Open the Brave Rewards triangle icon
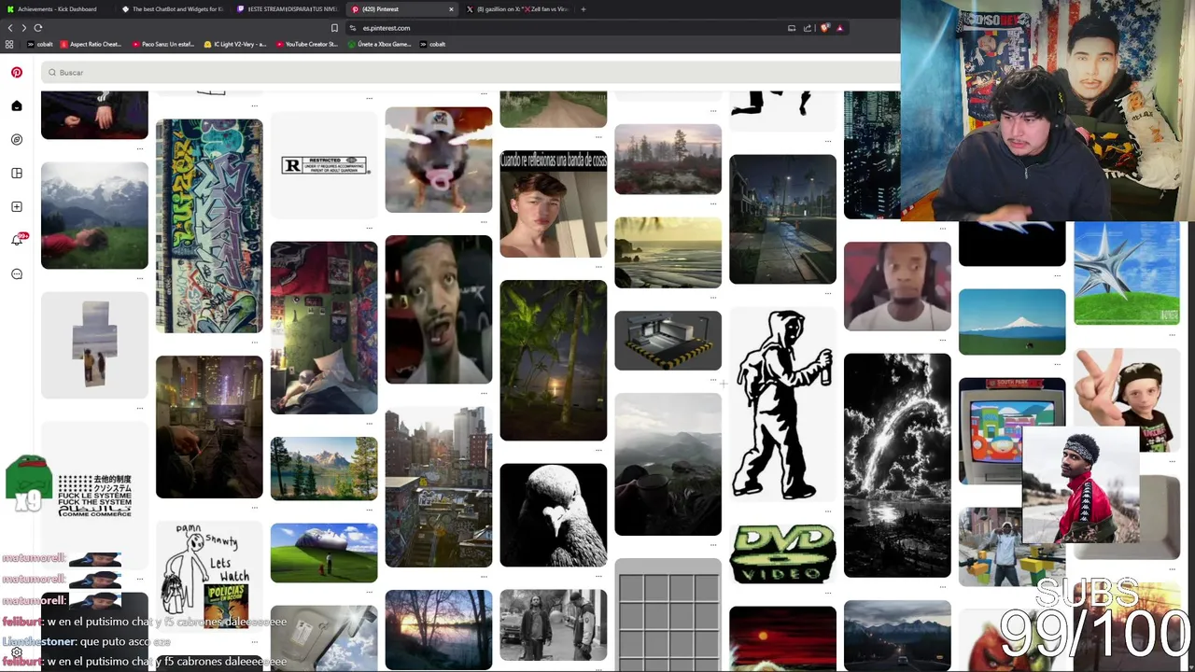Screen dimensions: 1195x672 click(839, 28)
